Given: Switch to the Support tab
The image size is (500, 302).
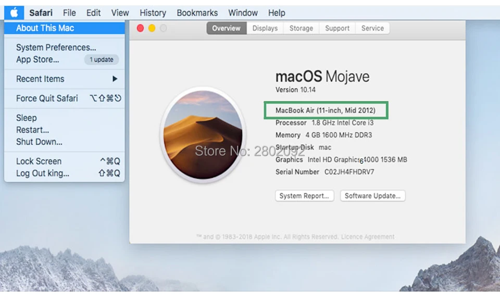Looking at the screenshot, I should tap(337, 28).
